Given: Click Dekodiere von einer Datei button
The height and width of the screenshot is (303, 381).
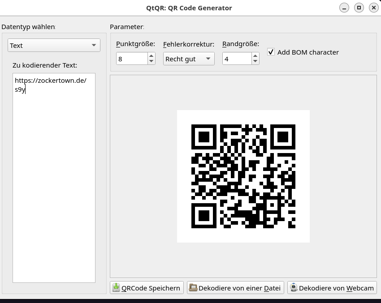Looking at the screenshot, I should click(235, 288).
